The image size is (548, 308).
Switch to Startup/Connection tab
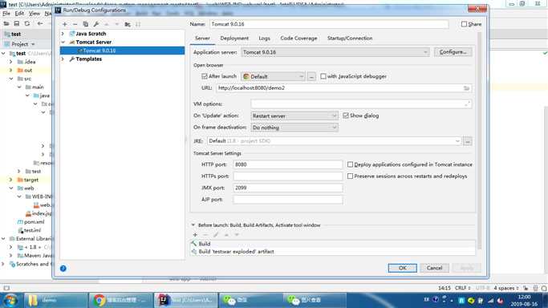(350, 38)
